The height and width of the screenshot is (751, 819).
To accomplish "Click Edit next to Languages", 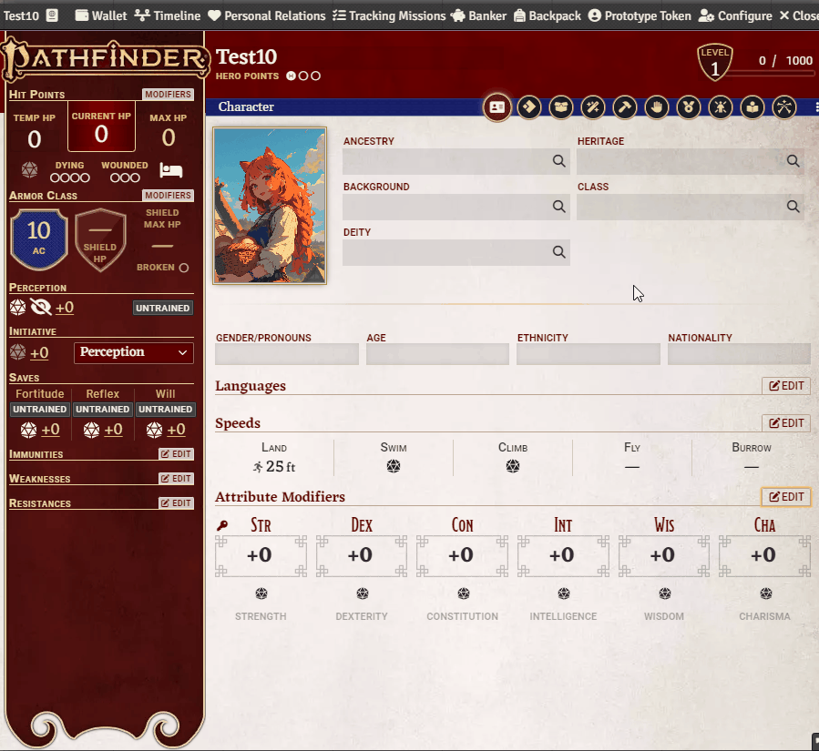I will (786, 386).
